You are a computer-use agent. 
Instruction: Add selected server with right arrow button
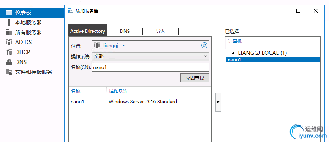click(x=218, y=102)
